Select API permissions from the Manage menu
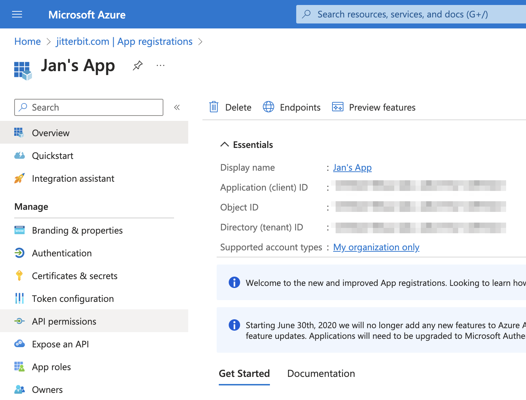526x400 pixels. [64, 321]
